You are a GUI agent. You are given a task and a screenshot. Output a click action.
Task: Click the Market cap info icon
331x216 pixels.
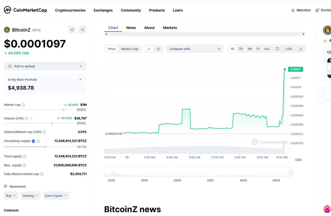click(x=23, y=105)
